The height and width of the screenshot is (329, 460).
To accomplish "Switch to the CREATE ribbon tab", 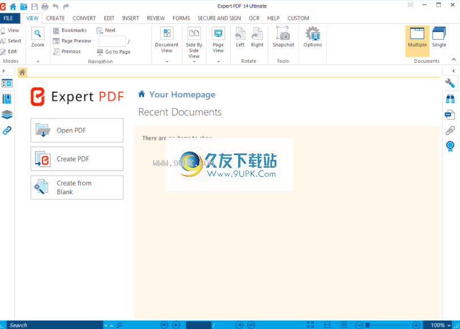I will [x=56, y=18].
